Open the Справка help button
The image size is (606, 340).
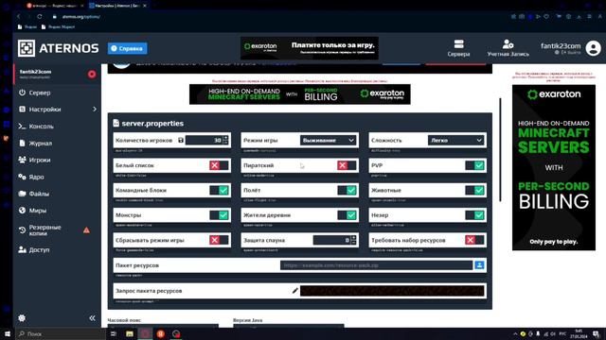click(x=127, y=48)
